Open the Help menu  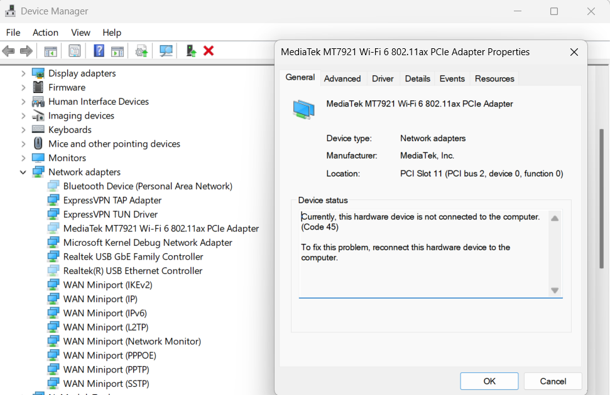pos(112,33)
